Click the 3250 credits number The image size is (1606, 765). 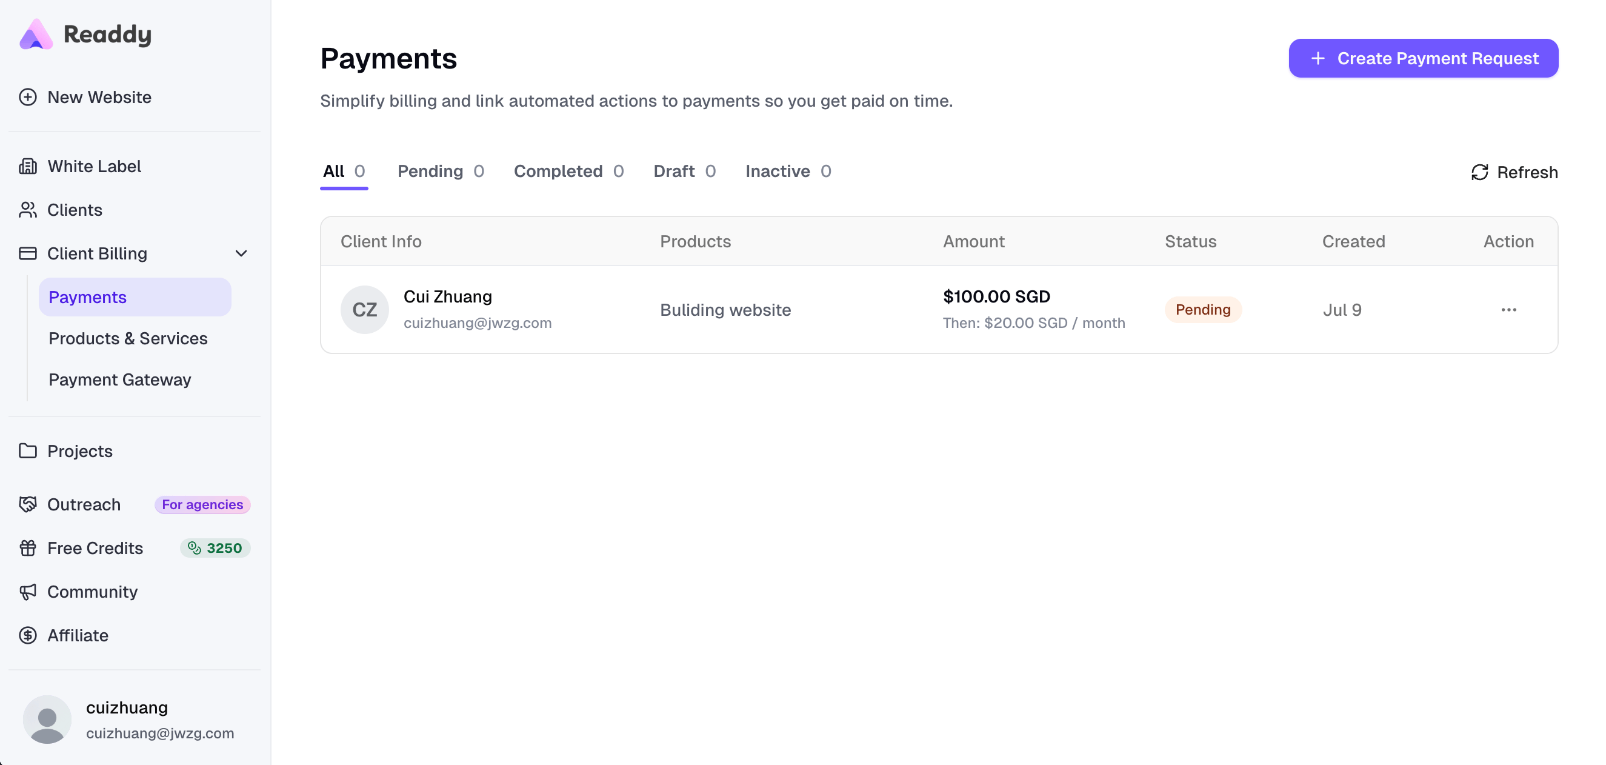(224, 548)
